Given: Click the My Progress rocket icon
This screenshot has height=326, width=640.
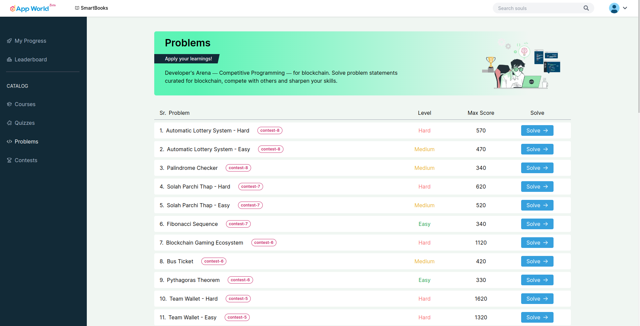Looking at the screenshot, I should (x=9, y=41).
